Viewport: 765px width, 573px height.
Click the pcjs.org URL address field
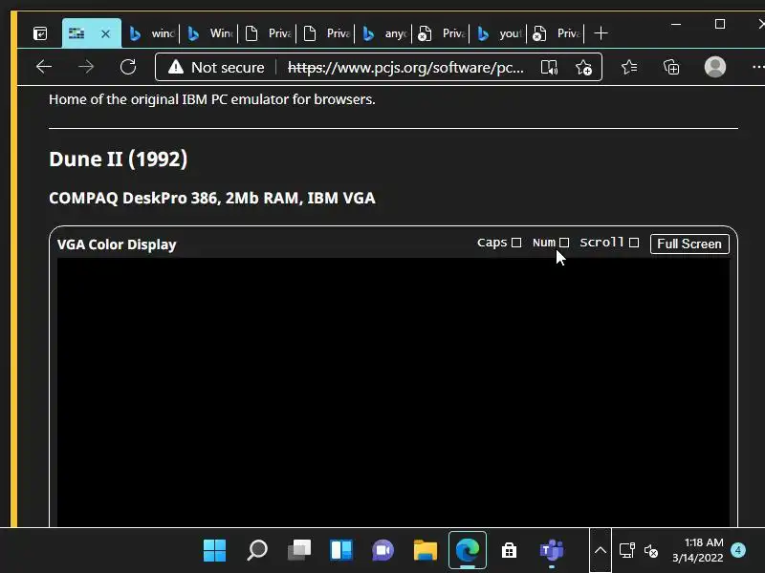405,67
